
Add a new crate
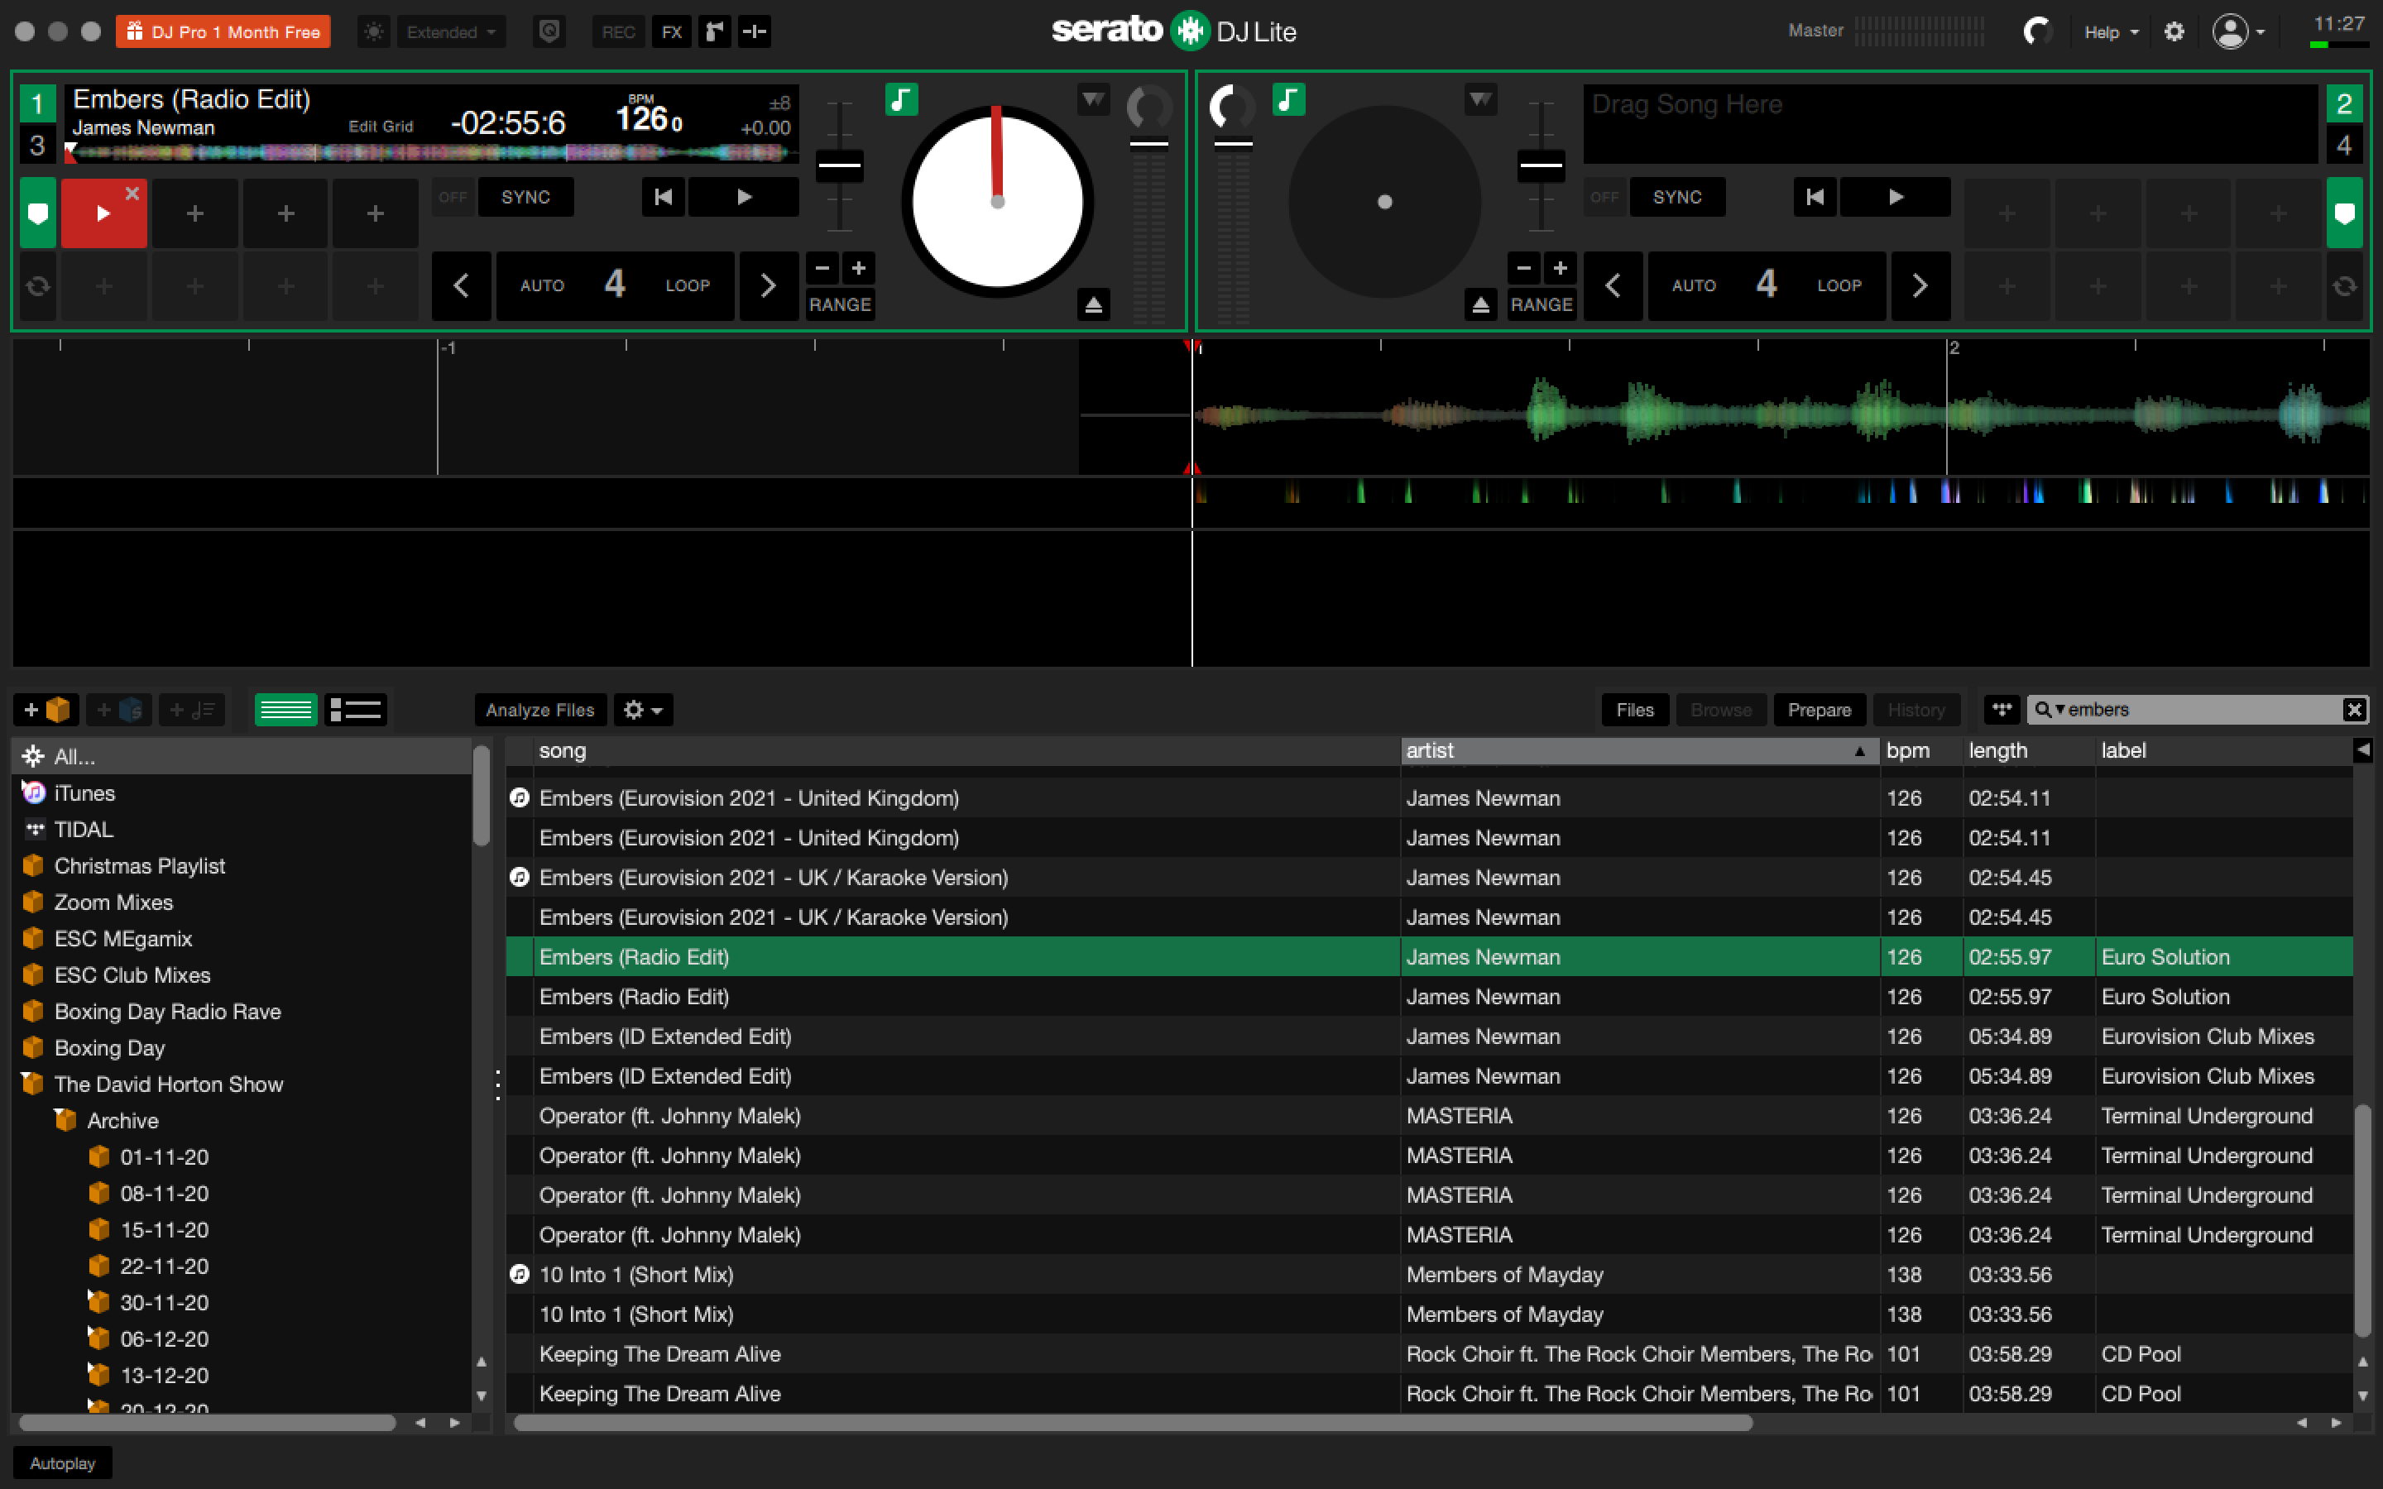(46, 709)
